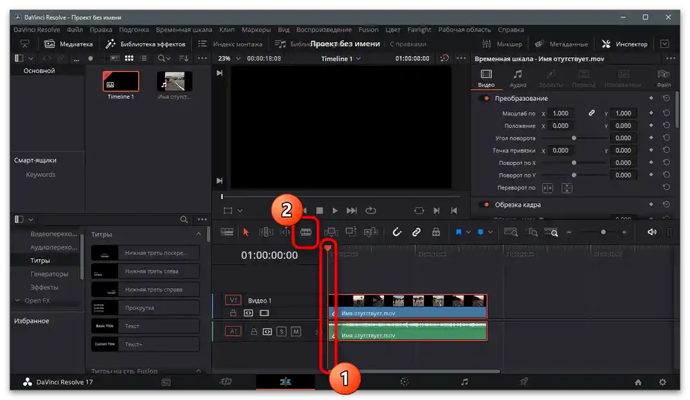Open media pool sort order icon
This screenshot has height=400, width=690.
click(184, 58)
